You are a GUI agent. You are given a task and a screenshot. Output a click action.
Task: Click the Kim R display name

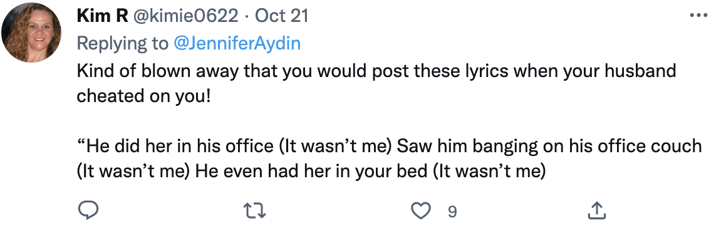102,16
